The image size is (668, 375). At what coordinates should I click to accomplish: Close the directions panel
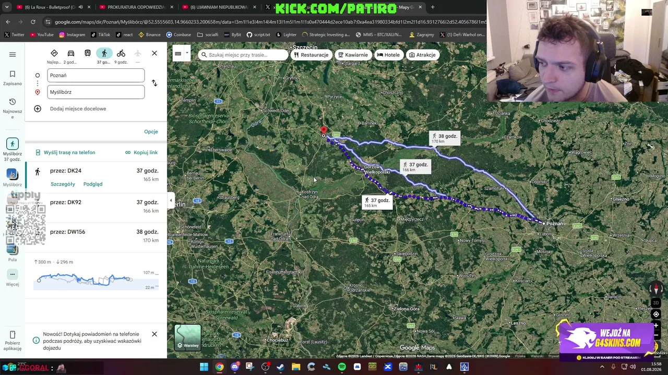(154, 54)
